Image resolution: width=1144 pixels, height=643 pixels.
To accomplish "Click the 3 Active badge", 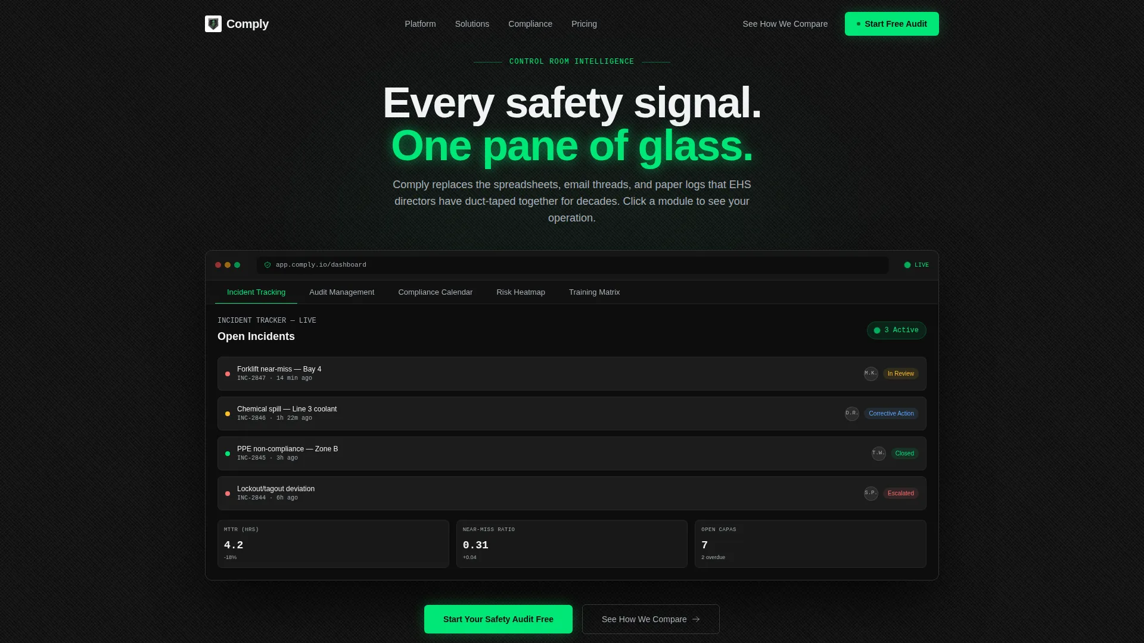I will (896, 330).
